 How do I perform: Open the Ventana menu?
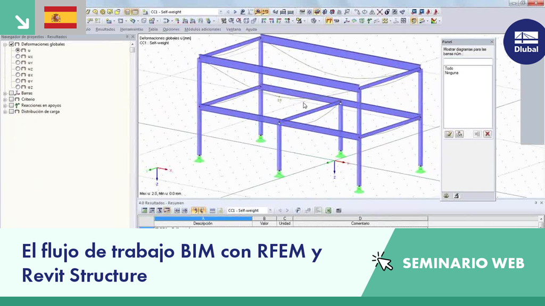tap(233, 30)
